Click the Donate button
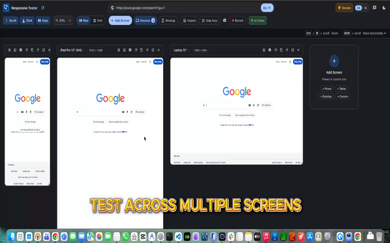Image resolution: width=390 pixels, height=243 pixels. [x=344, y=8]
